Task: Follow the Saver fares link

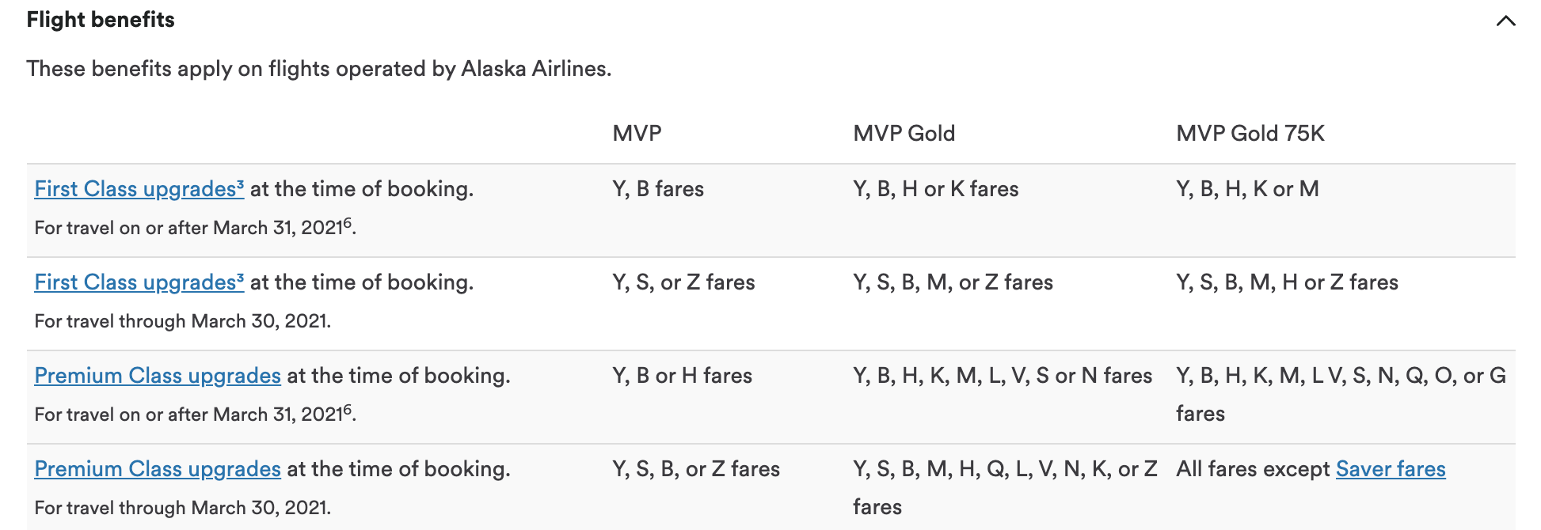Action: pyautogui.click(x=1390, y=469)
